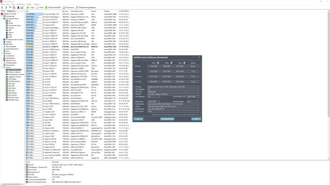
Task: Expand the Компьютер tree node
Action: coord(2,16)
